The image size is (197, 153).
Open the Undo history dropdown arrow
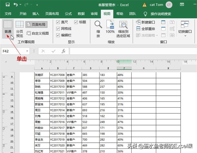(x=20, y=5)
